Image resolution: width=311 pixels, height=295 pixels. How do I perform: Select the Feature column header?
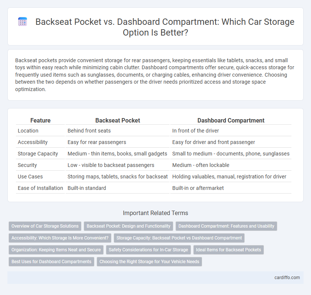tap(40, 120)
